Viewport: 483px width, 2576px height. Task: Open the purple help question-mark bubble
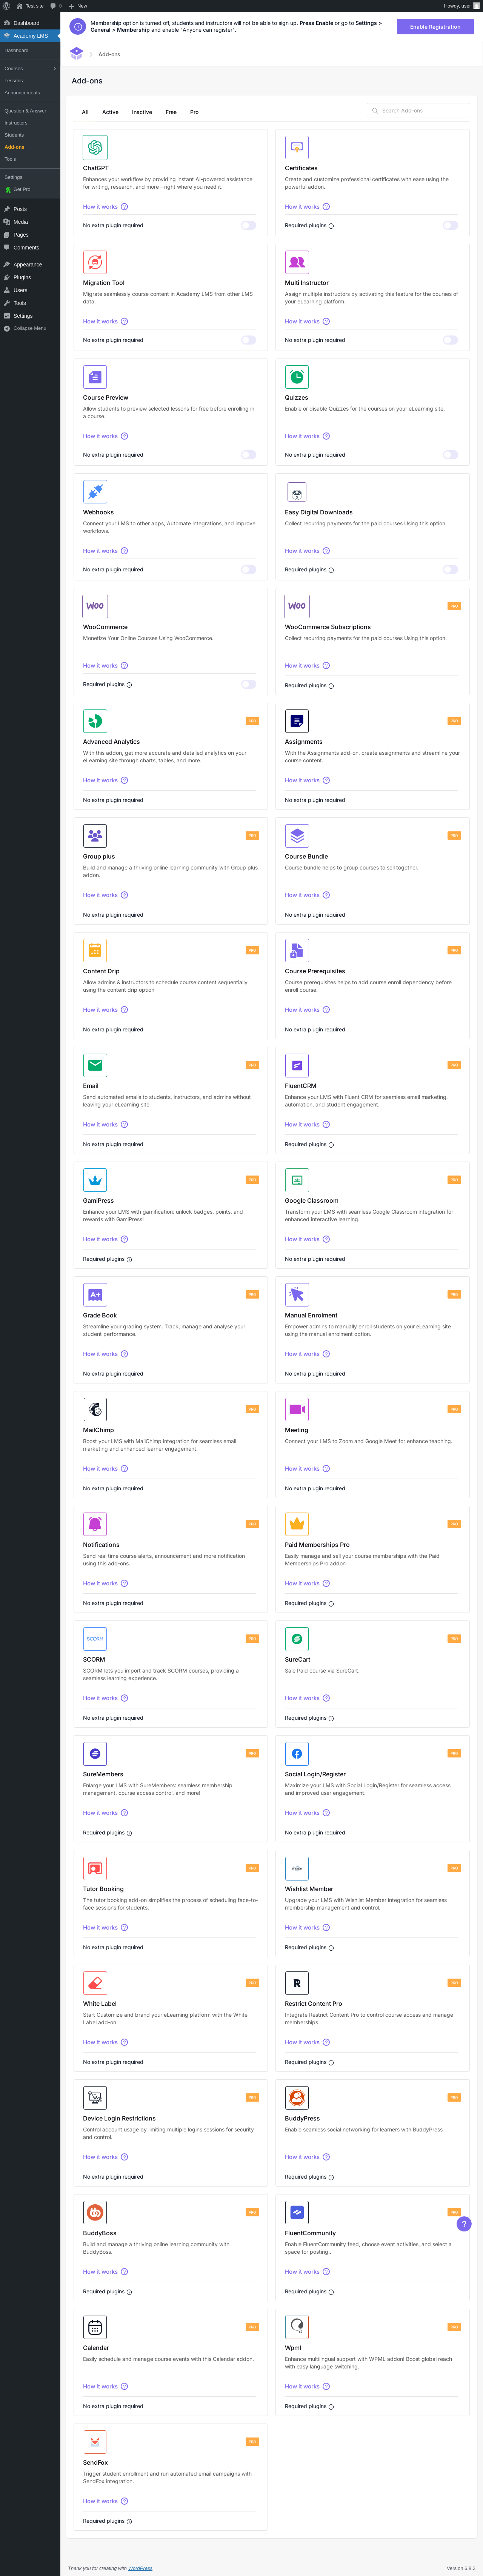pos(464,2224)
